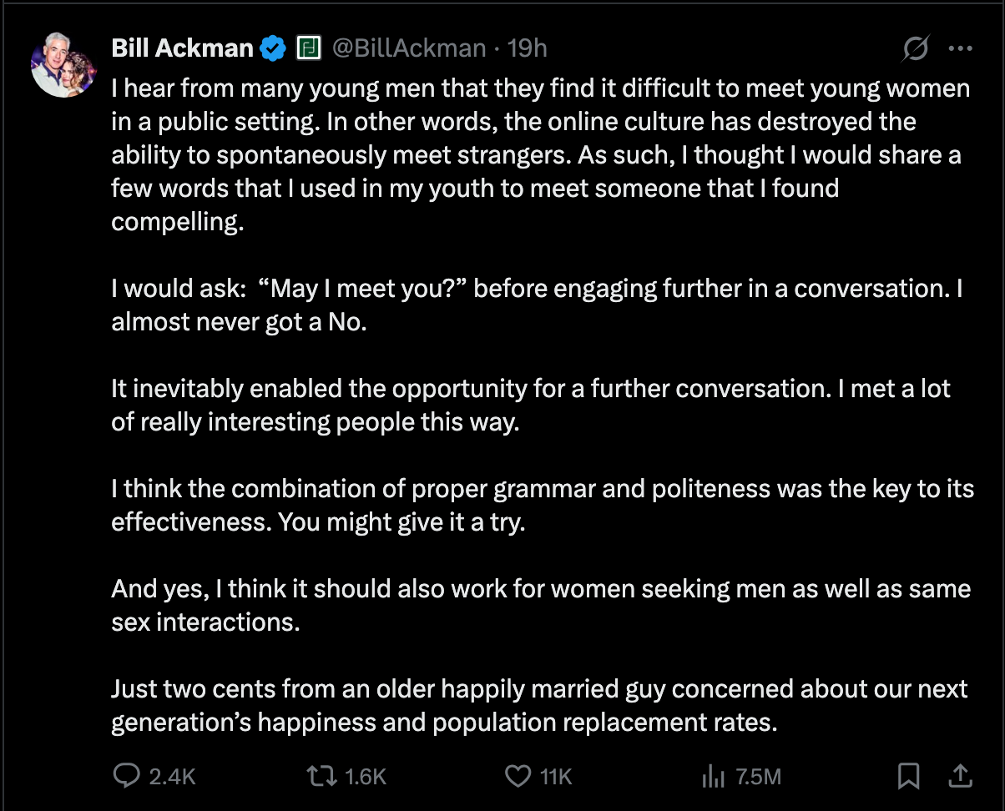Click the blue verified checkmark badge

click(273, 49)
